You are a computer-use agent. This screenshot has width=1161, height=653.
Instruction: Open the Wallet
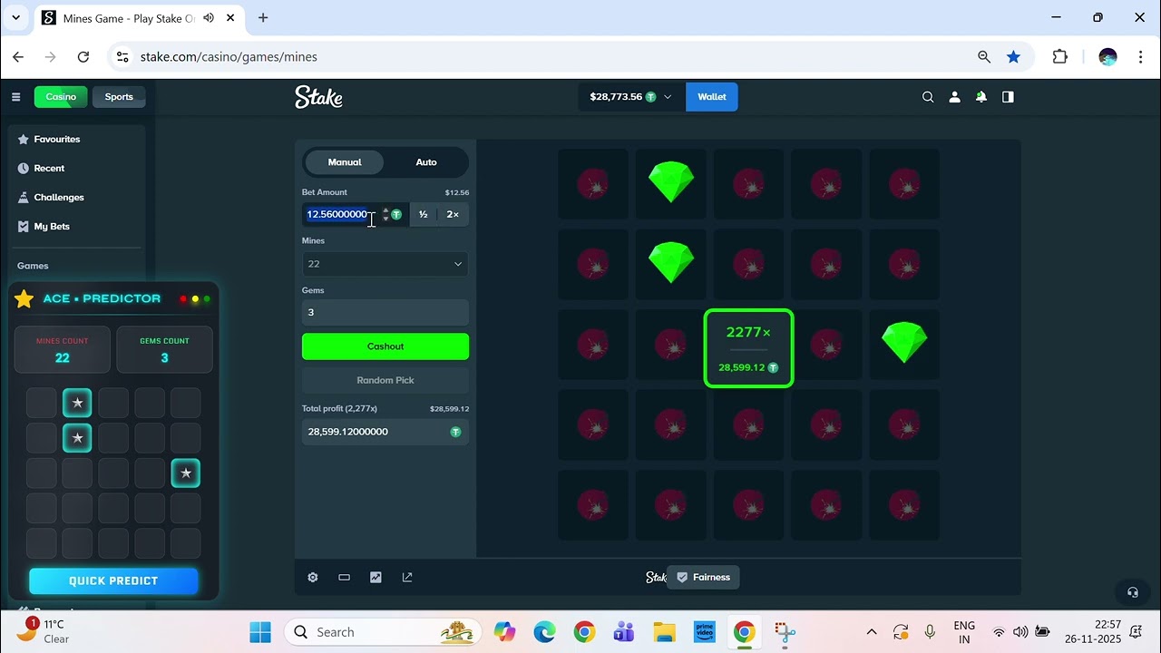coord(712,97)
